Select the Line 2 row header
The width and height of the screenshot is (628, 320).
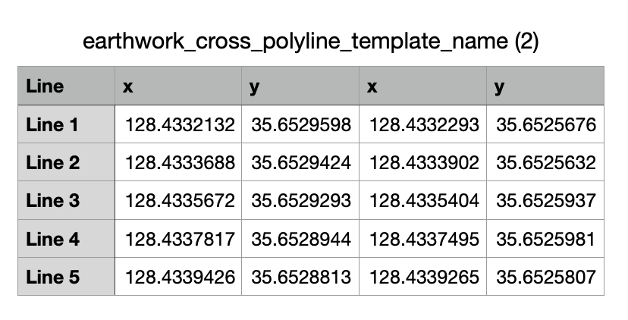[66, 162]
